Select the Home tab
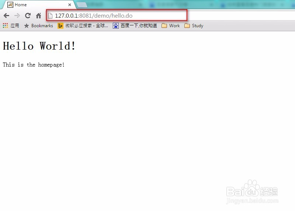295x211 pixels. 39,5
